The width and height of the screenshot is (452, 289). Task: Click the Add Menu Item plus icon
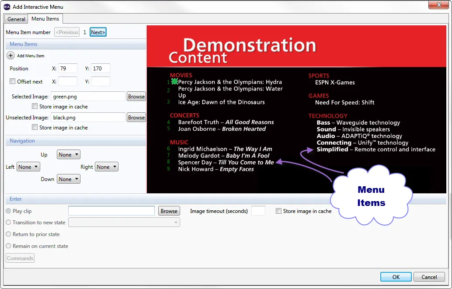pos(10,56)
